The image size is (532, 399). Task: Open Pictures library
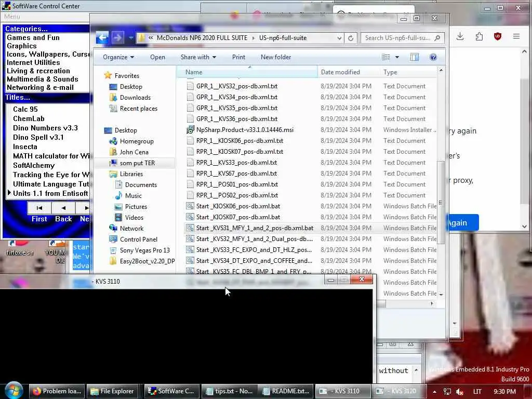[x=136, y=207]
